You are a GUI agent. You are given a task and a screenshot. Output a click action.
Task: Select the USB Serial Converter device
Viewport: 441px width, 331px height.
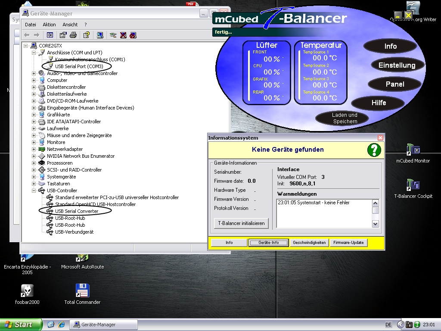[x=77, y=211]
